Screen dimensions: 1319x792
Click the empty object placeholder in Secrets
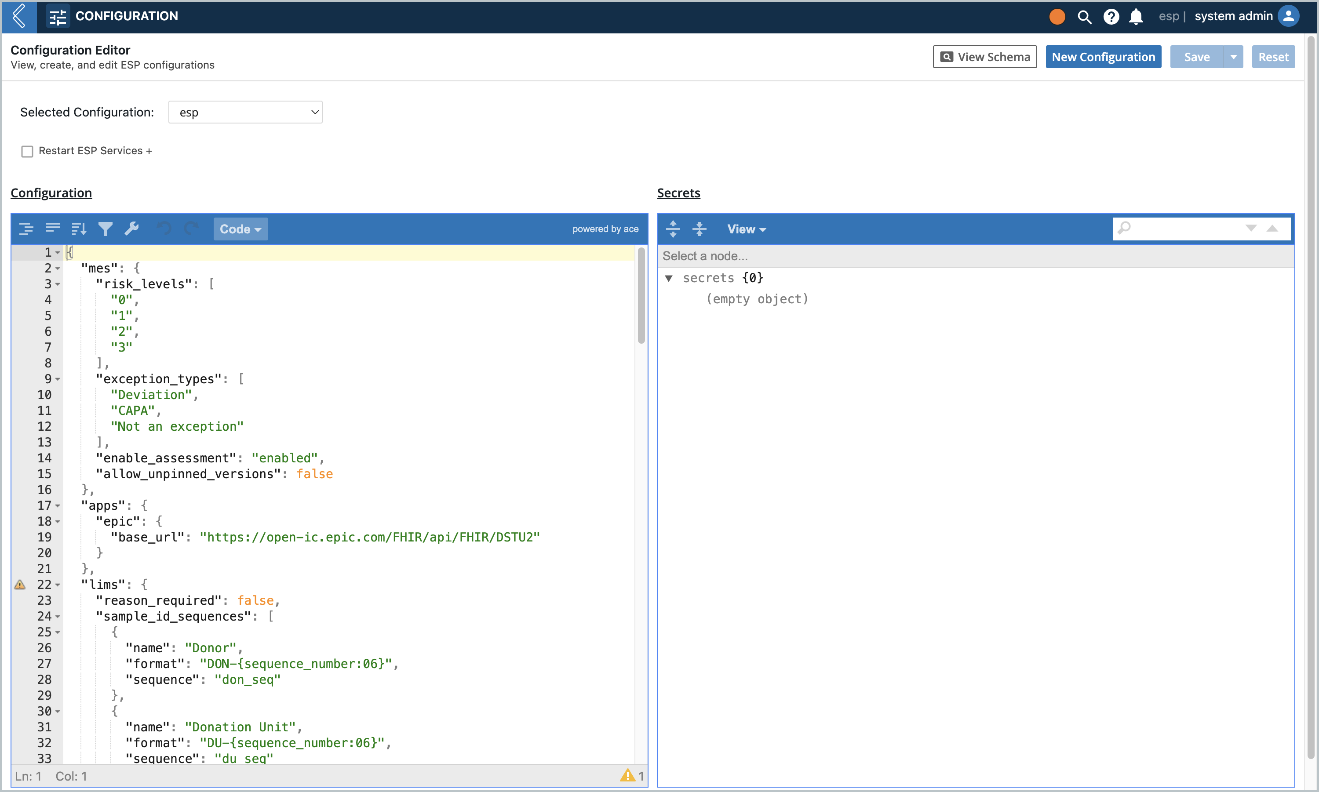coord(757,299)
